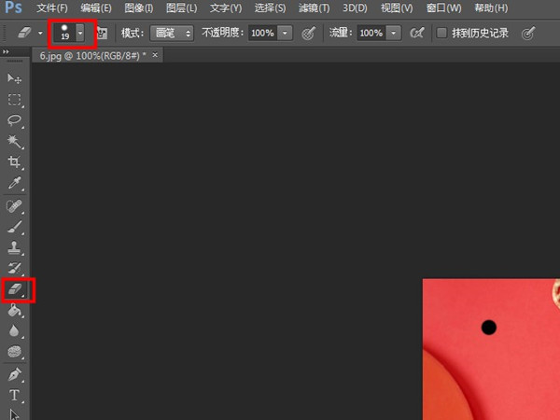
Task: Select the Crop tool
Action: coord(14,161)
